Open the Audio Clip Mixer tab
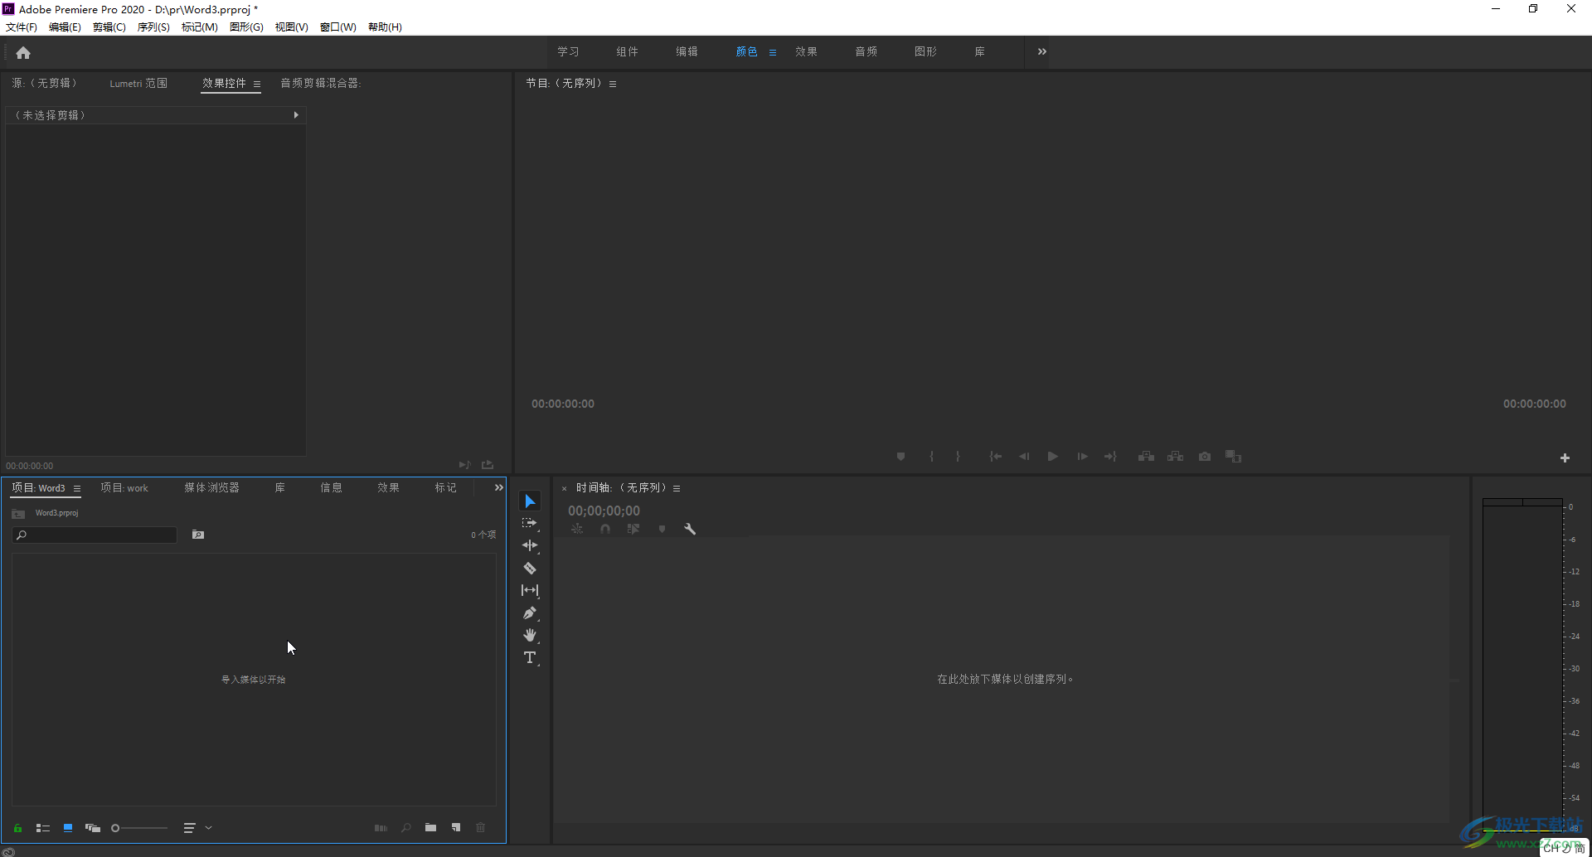 (320, 83)
